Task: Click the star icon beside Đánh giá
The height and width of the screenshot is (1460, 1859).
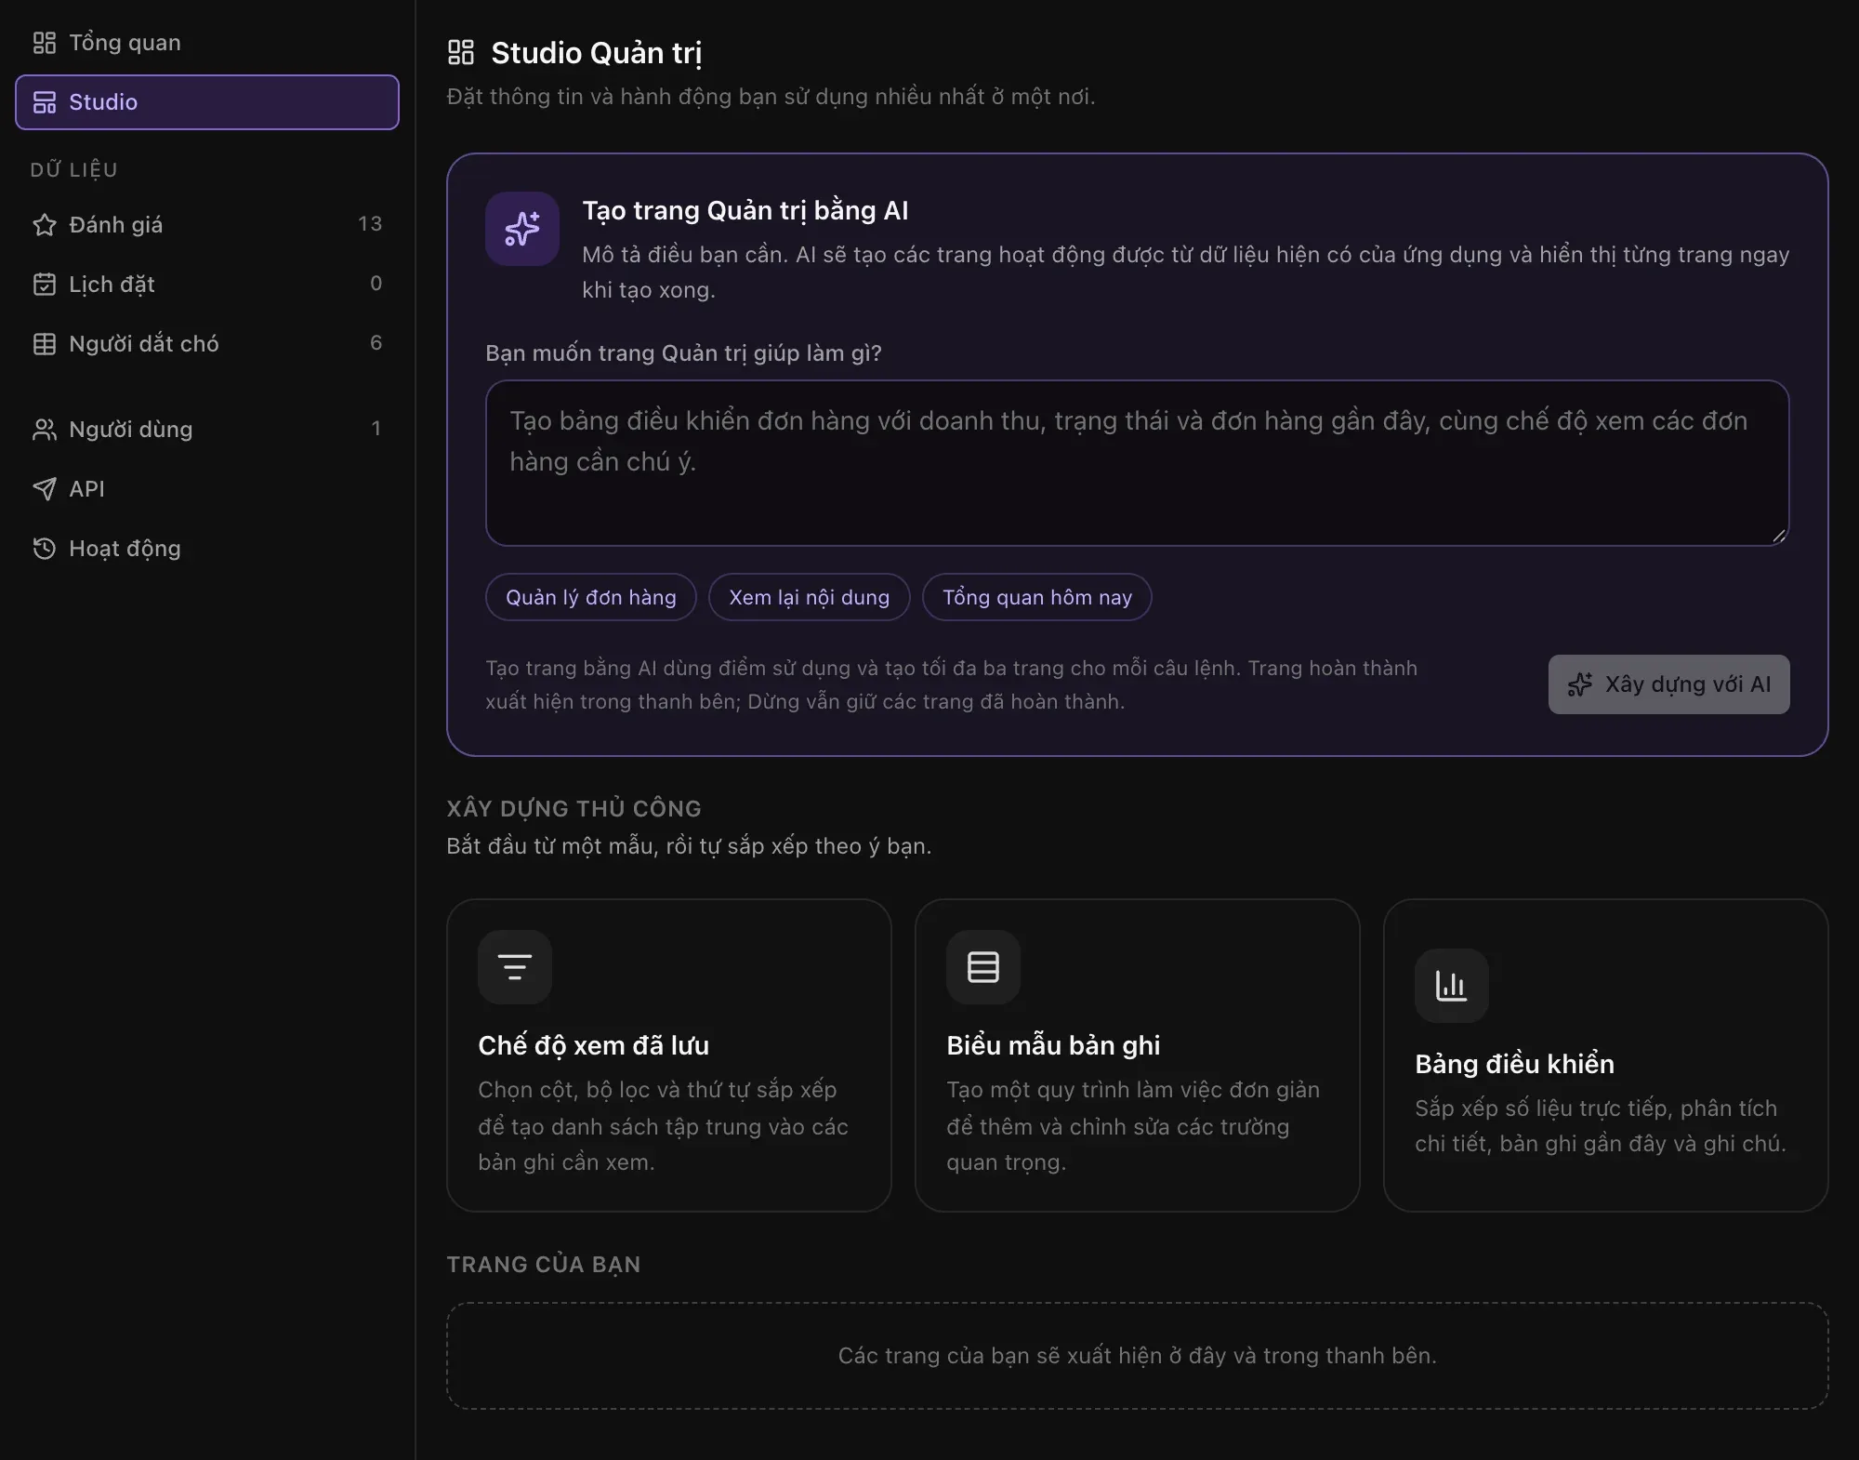Action: point(45,224)
